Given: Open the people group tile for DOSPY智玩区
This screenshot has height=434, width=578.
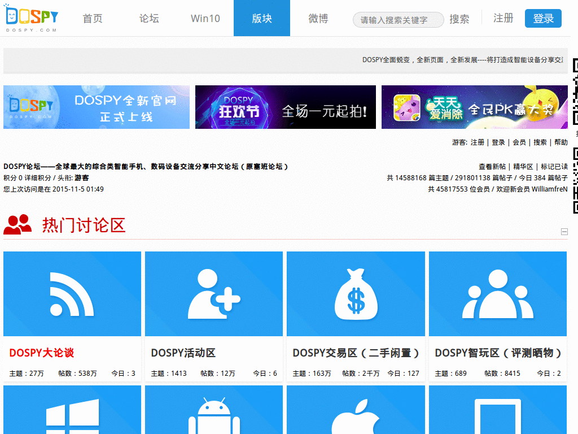Looking at the screenshot, I should pyautogui.click(x=498, y=294).
